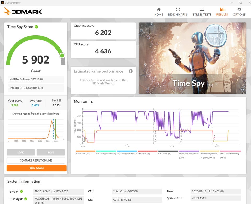Image resolution: width=251 pixels, height=204 pixels.
Task: Toggle the CPU Temperature legend item
Action: coord(106,153)
